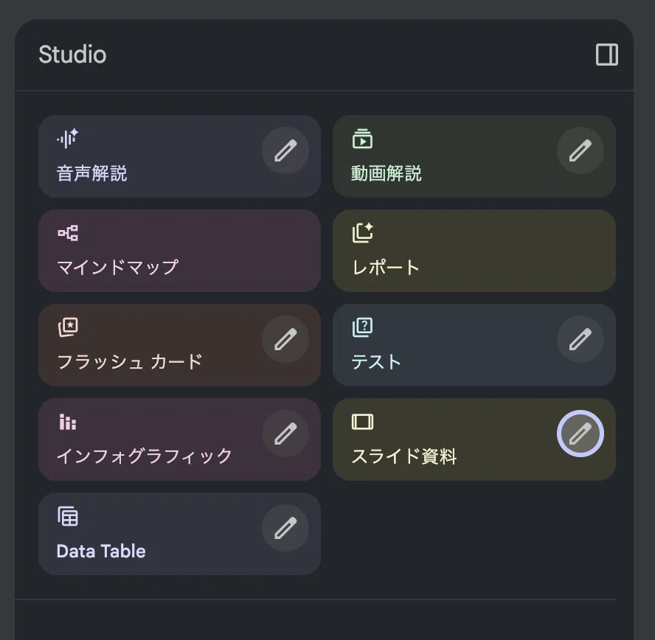This screenshot has width=655, height=640.
Task: Click the mind map node icon
Action: click(68, 233)
